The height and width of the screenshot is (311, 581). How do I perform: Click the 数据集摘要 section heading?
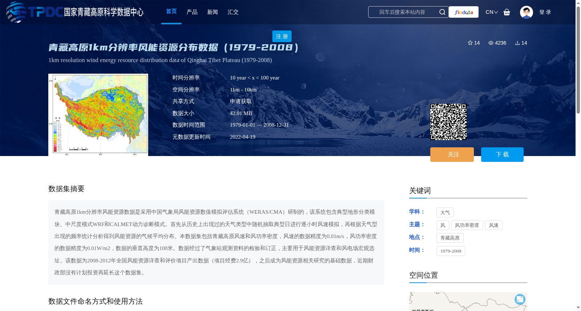point(66,189)
